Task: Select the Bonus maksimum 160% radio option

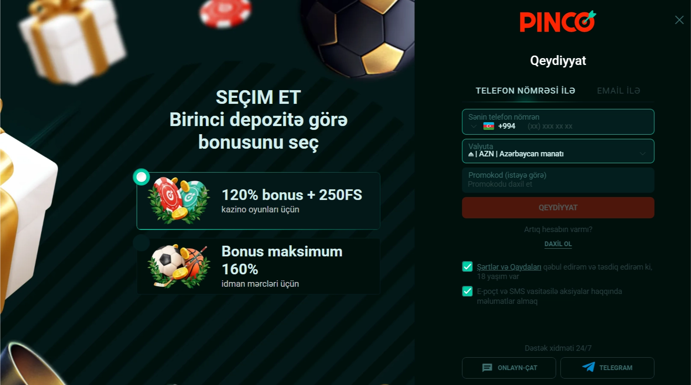Action: coord(141,243)
